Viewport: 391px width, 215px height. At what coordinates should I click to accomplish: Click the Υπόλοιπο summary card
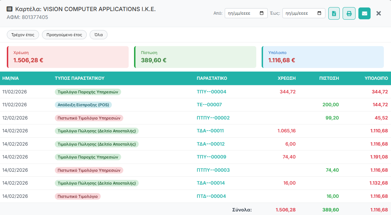click(x=323, y=57)
